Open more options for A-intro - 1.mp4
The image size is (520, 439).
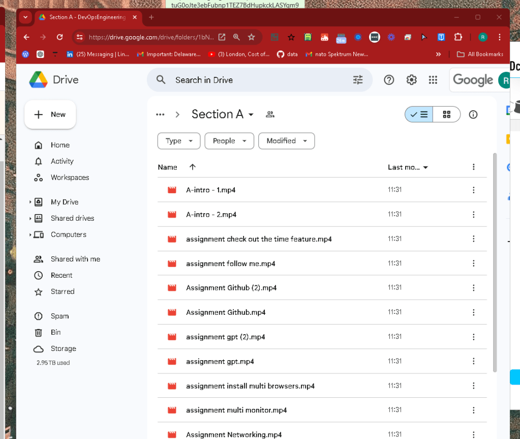[x=473, y=190]
